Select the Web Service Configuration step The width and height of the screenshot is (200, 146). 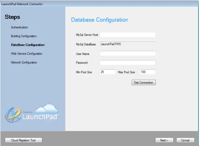(27, 54)
